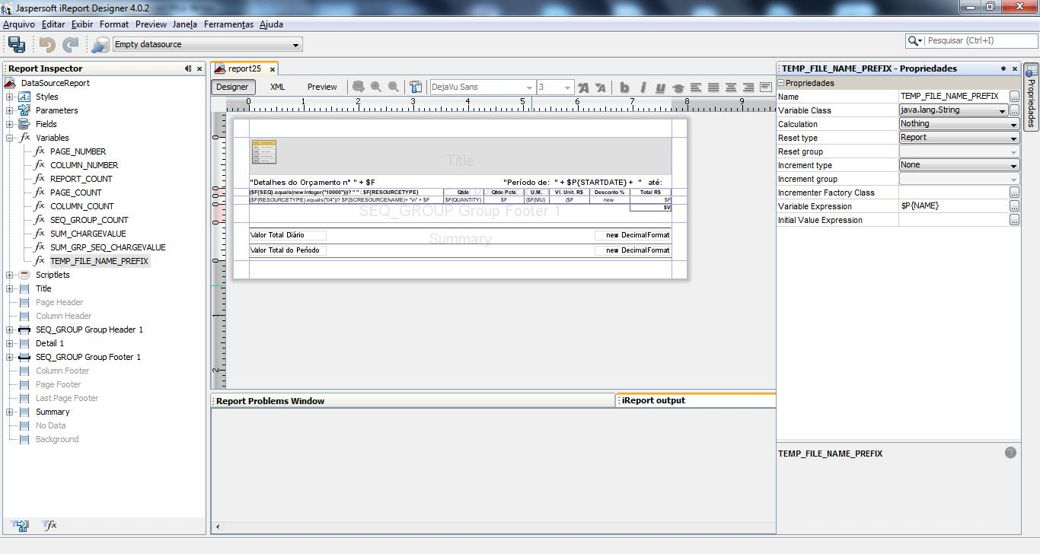Expand the Summary tree node
Screen dimensions: 1040x554
point(9,412)
